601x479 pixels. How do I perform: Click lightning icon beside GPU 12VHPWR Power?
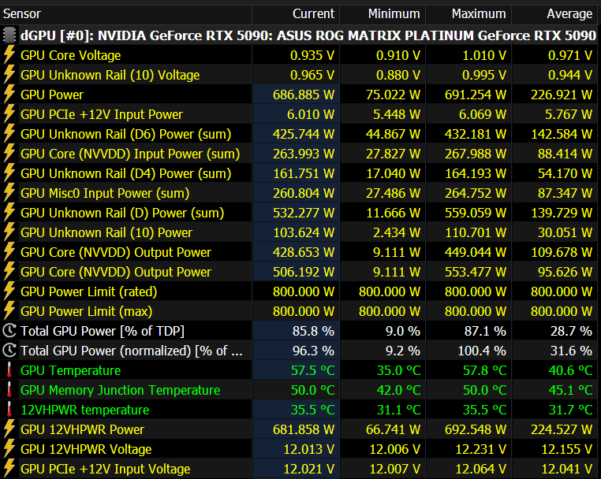(x=9, y=429)
